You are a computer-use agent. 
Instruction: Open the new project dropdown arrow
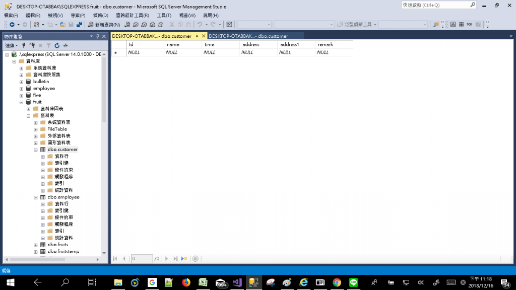point(43,25)
